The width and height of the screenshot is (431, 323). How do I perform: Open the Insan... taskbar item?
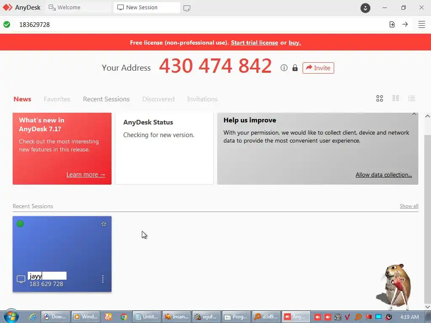tap(176, 317)
